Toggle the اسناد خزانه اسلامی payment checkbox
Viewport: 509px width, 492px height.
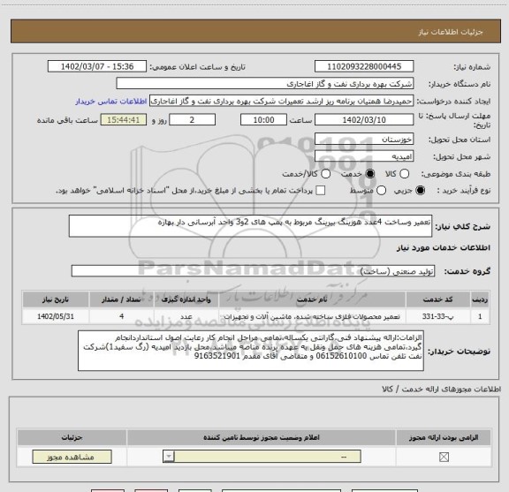tap(321, 191)
